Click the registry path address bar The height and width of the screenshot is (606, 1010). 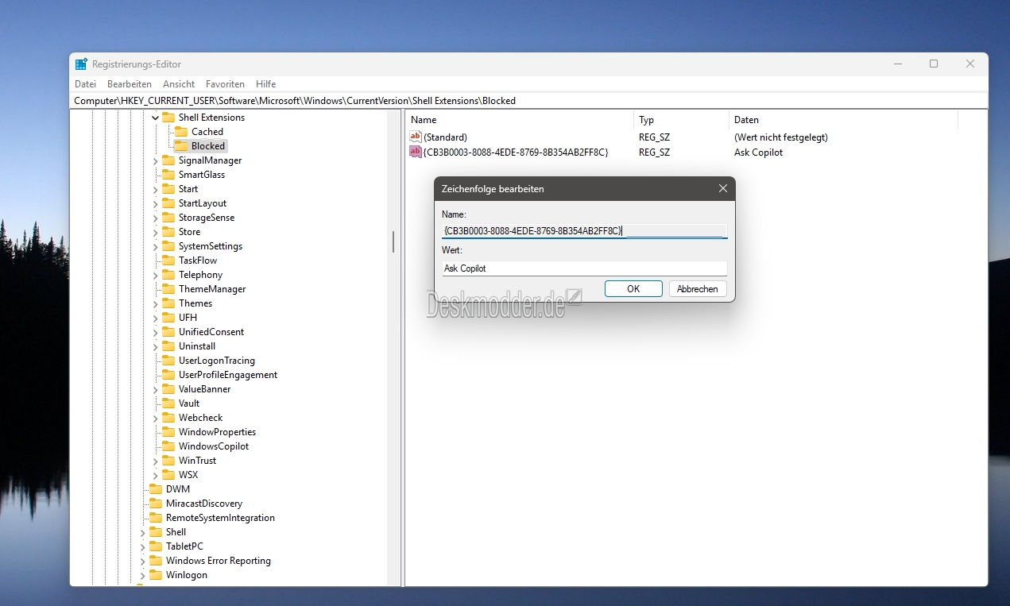coord(524,101)
